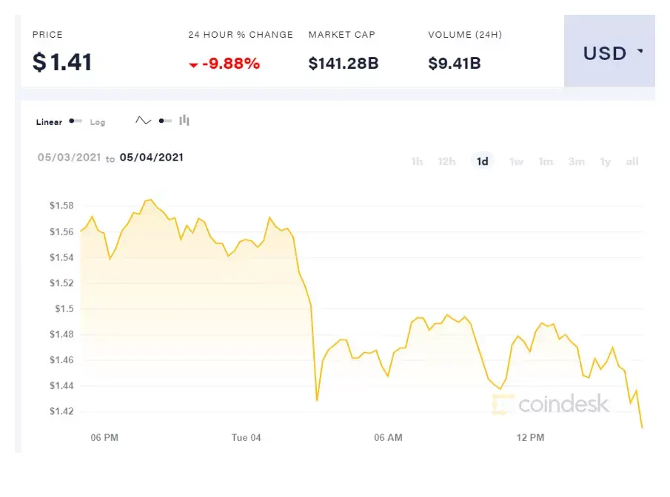The width and height of the screenshot is (670, 497).
Task: Click the coindesk watermark logo
Action: tap(550, 404)
